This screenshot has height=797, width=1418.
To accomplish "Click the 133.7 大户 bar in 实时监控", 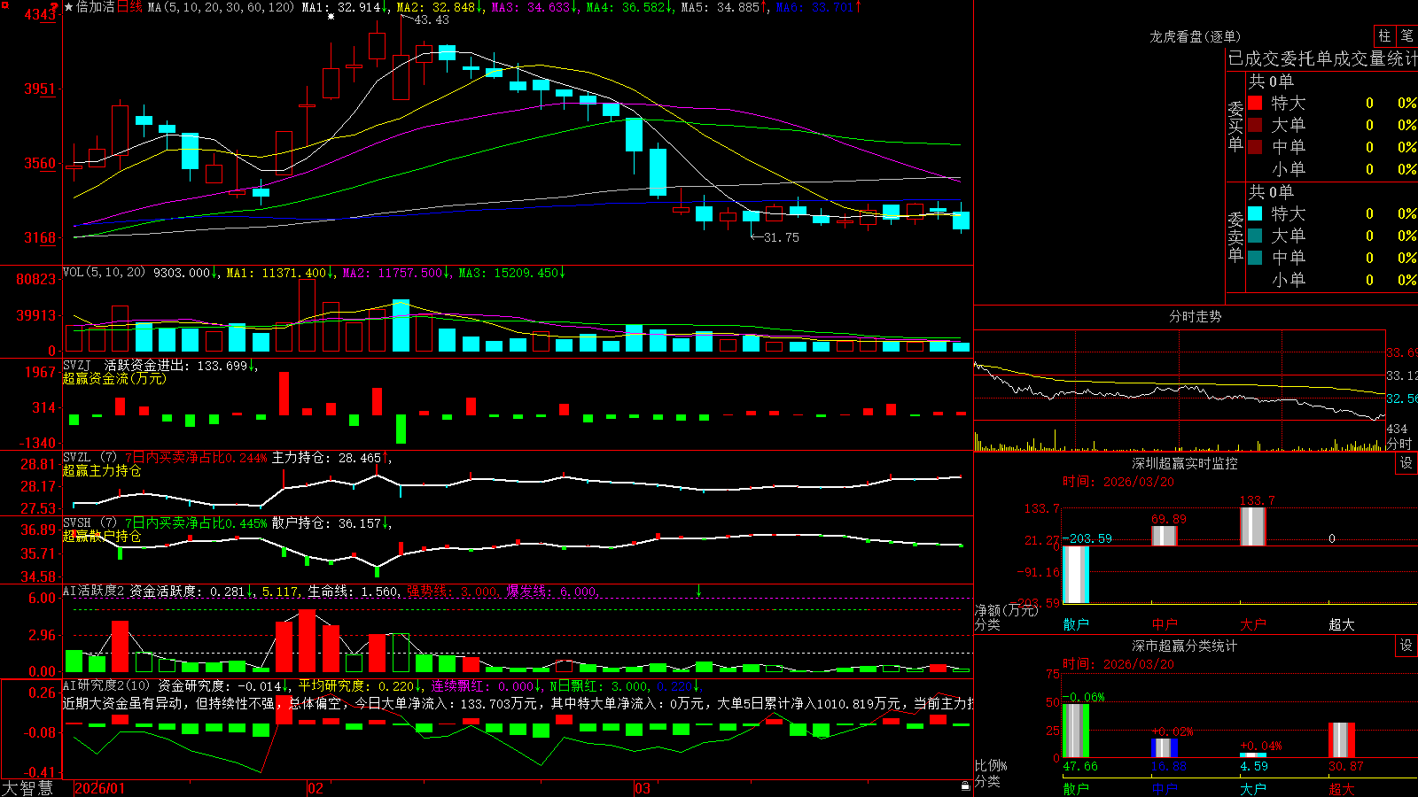I will (1253, 526).
